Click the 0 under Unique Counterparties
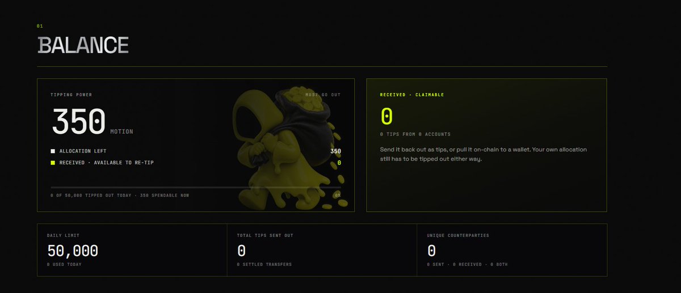681x293 pixels. (431, 250)
